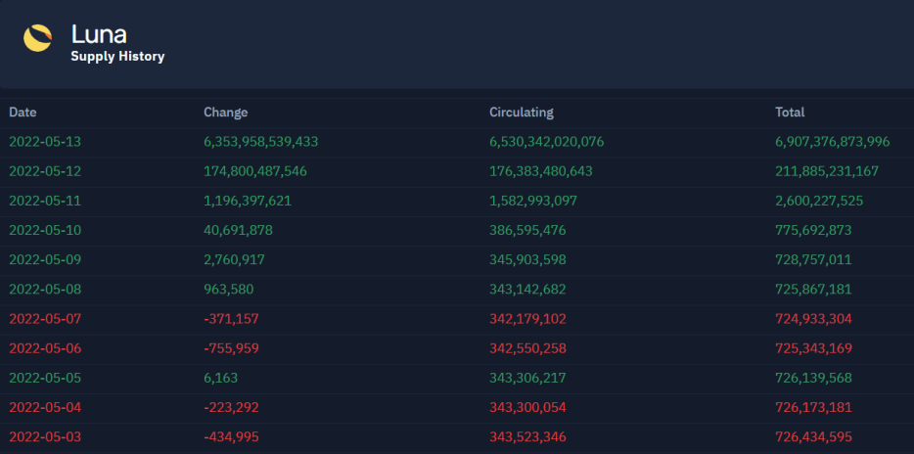Select the 2022-05-13 date cell

tap(45, 142)
